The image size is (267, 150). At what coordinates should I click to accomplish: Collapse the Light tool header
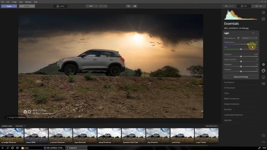click(227, 33)
